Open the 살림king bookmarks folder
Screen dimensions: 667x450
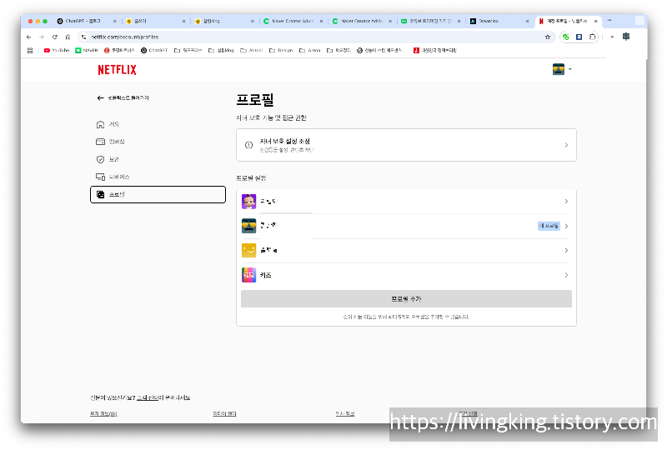[221, 50]
